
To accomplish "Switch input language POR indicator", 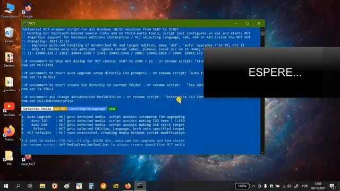I will coord(304,186).
